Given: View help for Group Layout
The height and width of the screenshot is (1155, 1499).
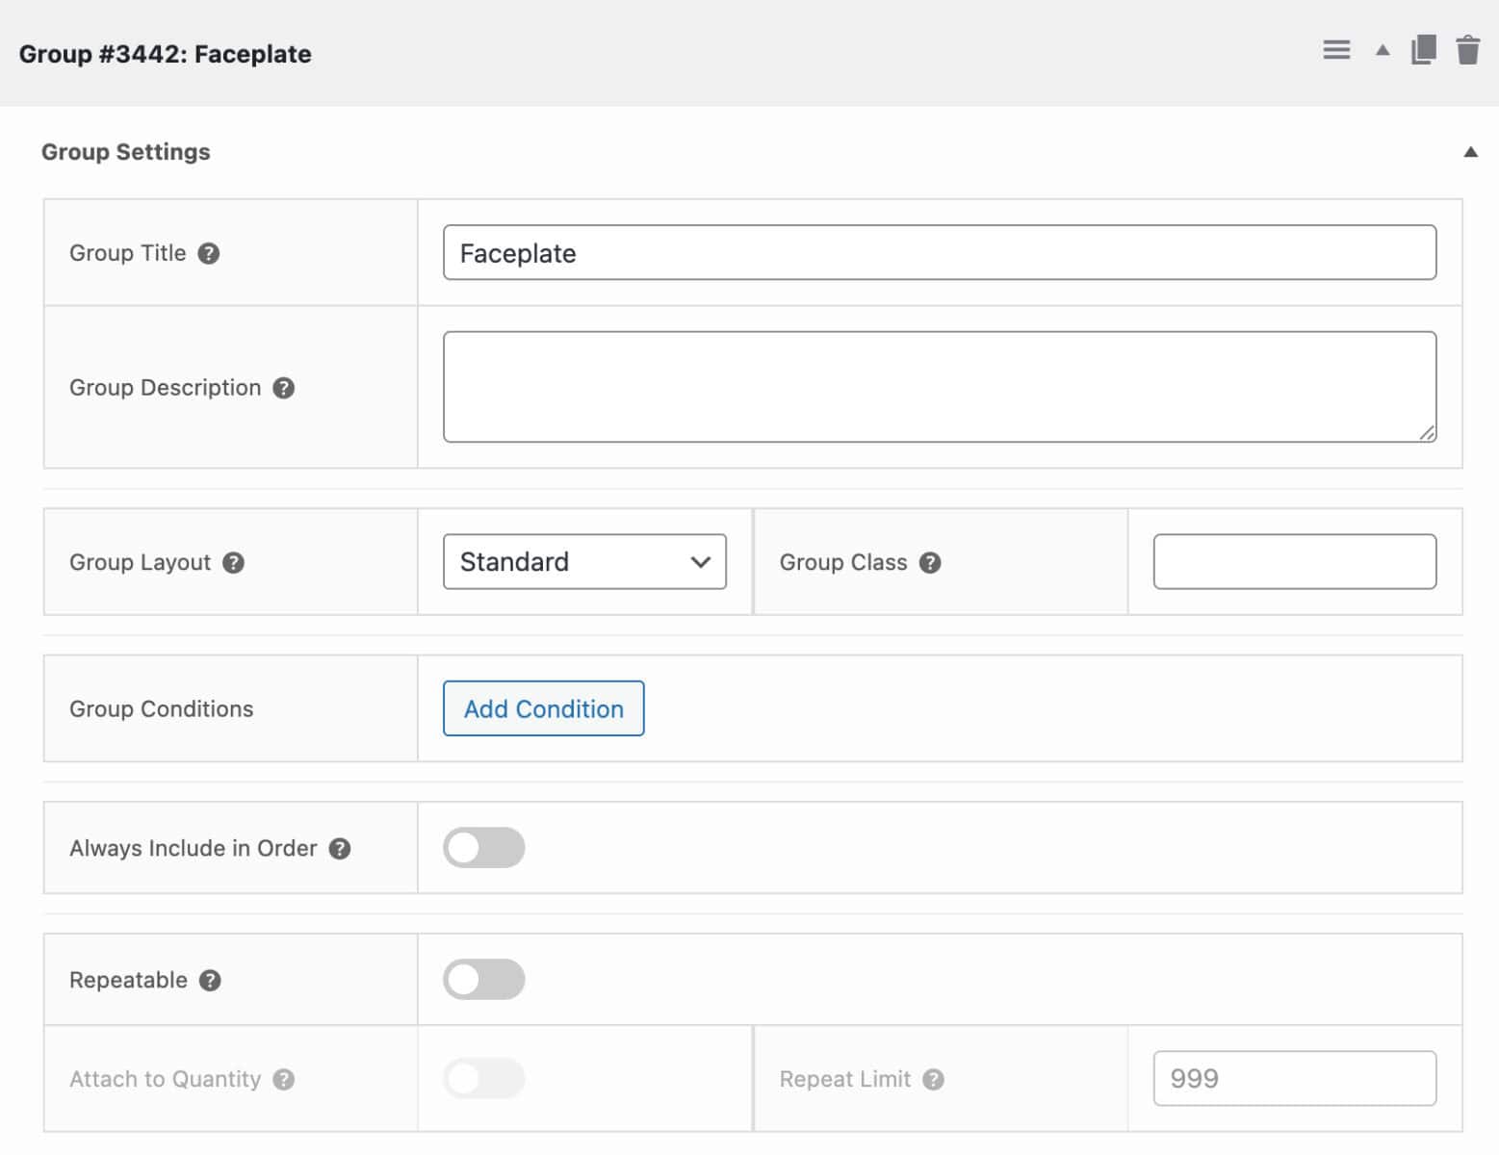Looking at the screenshot, I should [x=232, y=563].
